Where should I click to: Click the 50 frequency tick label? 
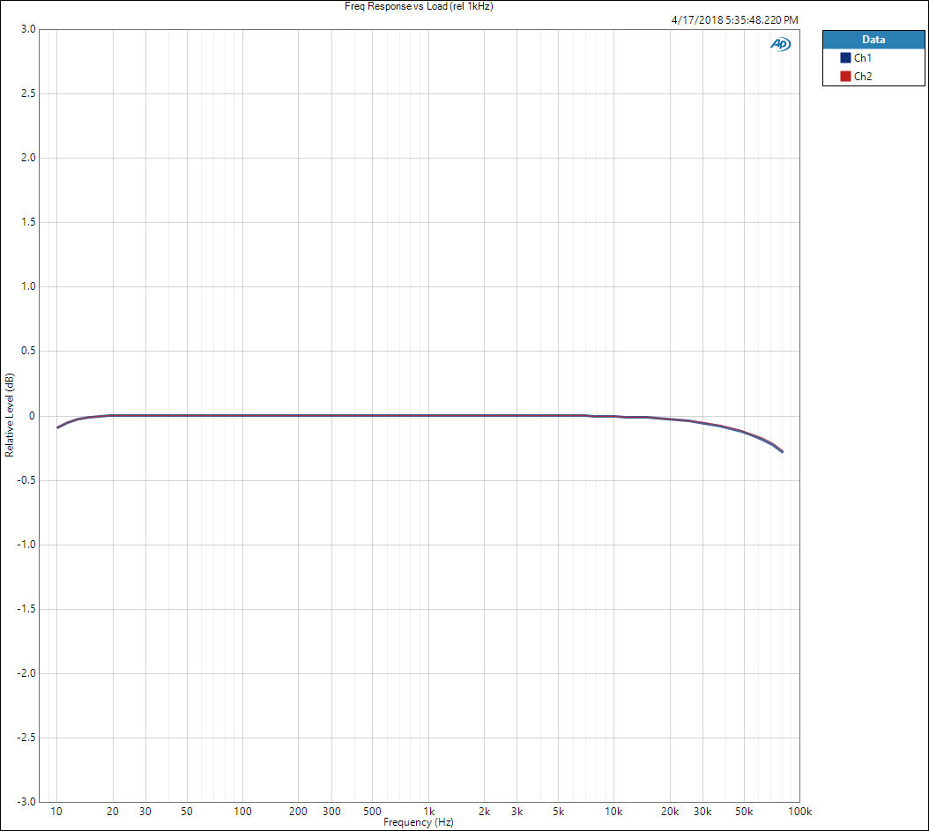click(187, 812)
